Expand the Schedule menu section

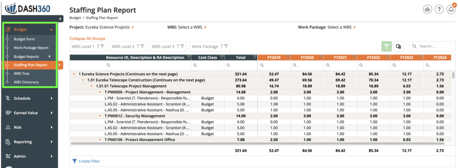pos(52,98)
